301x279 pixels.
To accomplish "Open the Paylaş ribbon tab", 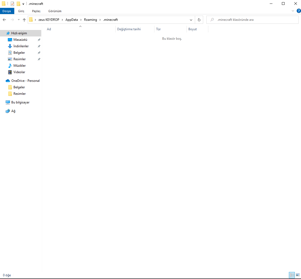I will click(36, 11).
